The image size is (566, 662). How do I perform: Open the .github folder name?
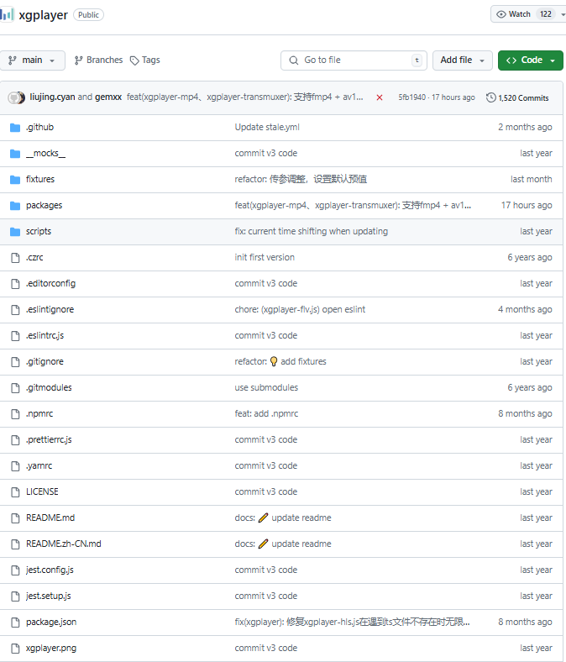tap(39, 127)
